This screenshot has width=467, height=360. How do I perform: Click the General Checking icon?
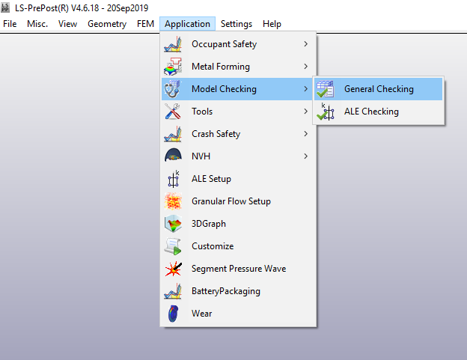(326, 89)
